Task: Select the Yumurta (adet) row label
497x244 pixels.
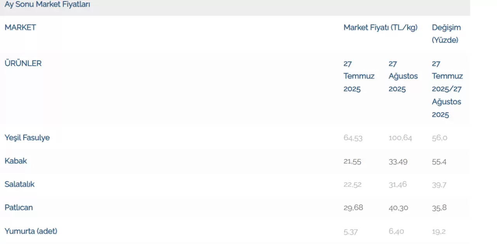Action: pos(31,231)
